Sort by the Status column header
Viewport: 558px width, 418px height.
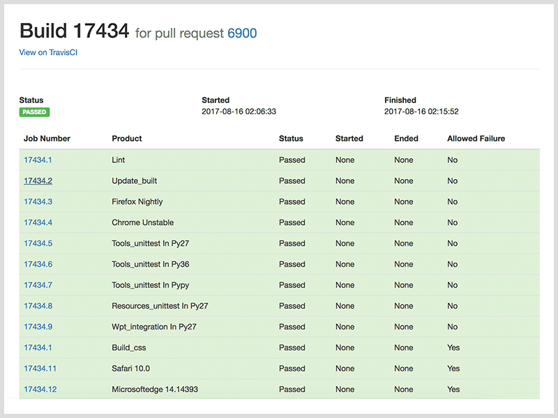292,139
